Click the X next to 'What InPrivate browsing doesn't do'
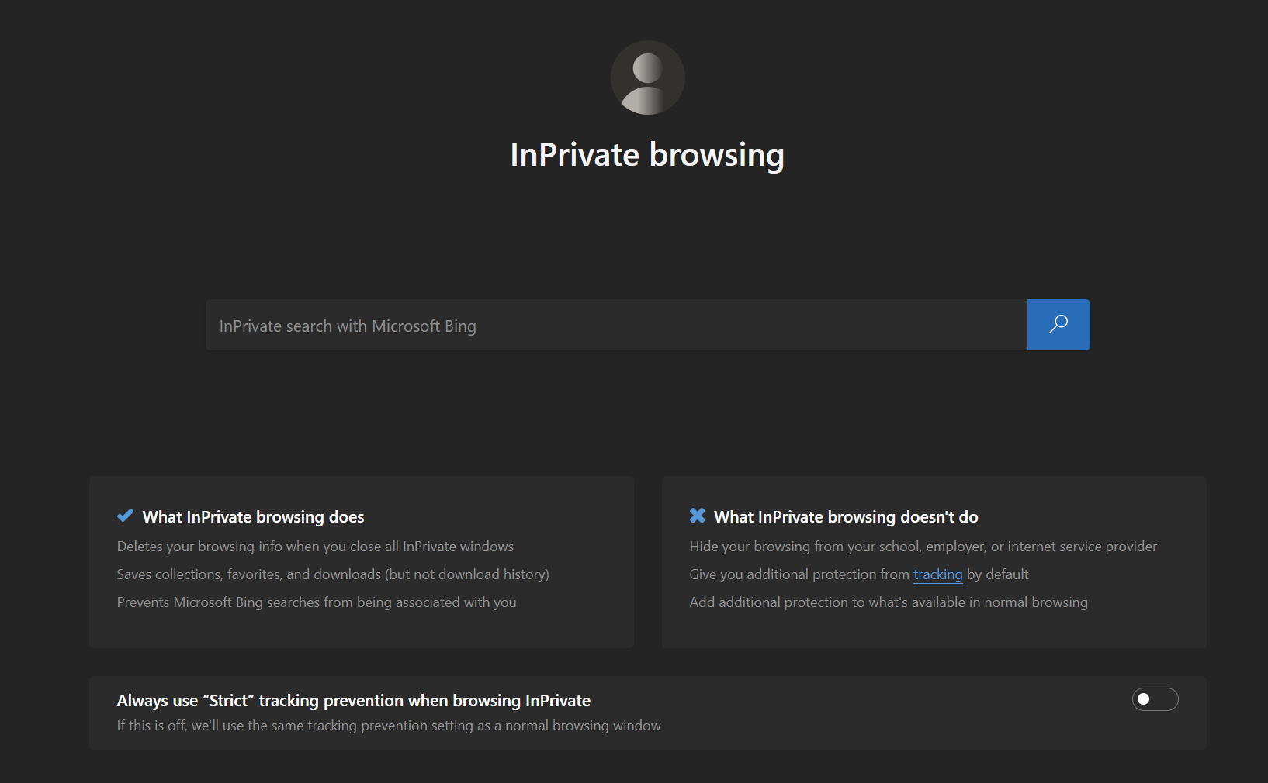Image resolution: width=1268 pixels, height=783 pixels. (697, 515)
